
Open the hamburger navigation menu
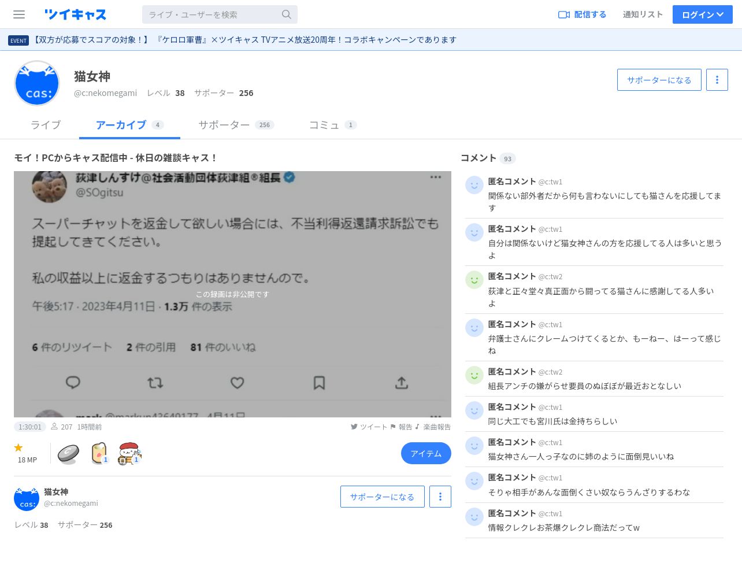pos(19,14)
